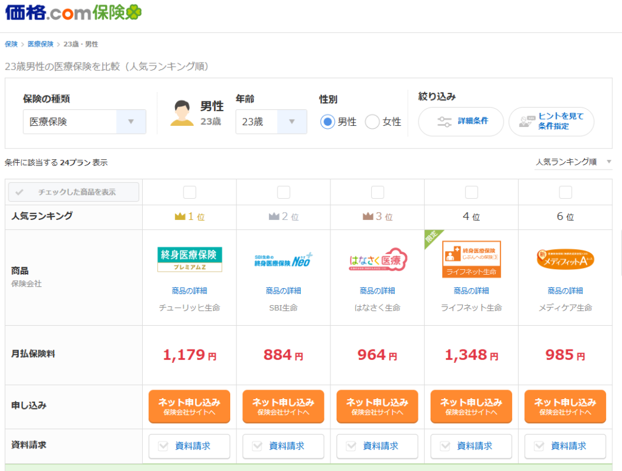
Task: Click ネット申し込み for the 1,348円 plan
Action: tap(471, 407)
